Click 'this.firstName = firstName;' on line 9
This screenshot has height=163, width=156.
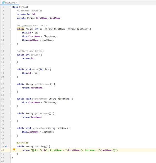[39, 36]
